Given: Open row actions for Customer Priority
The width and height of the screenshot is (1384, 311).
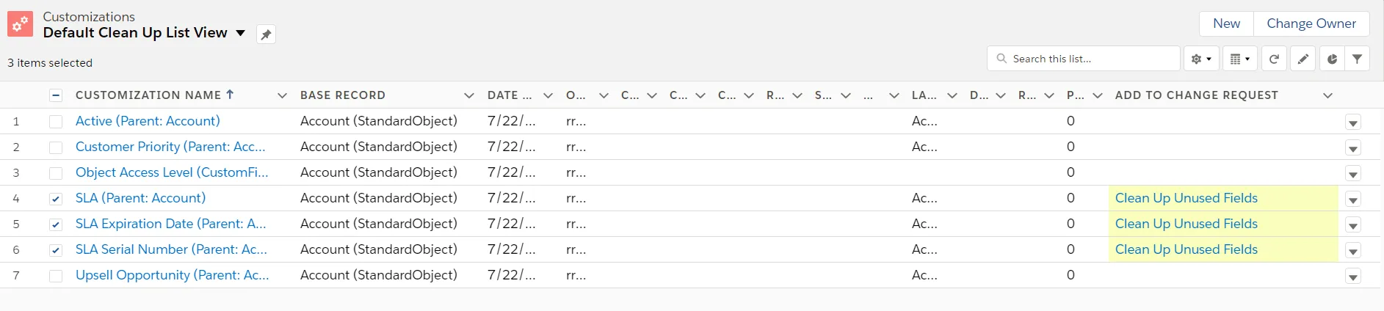Looking at the screenshot, I should click(x=1353, y=148).
